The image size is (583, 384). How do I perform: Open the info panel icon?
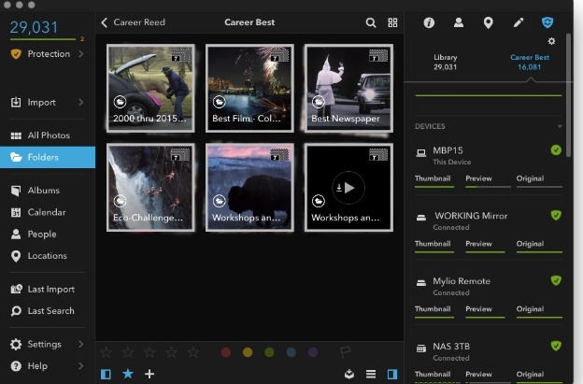[430, 22]
